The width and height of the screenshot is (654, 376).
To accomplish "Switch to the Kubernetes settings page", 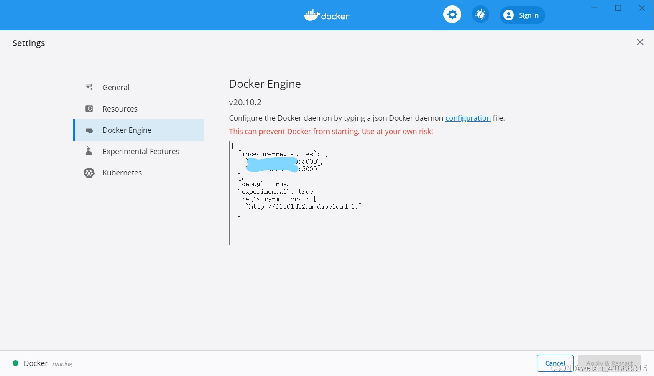I will (x=122, y=172).
